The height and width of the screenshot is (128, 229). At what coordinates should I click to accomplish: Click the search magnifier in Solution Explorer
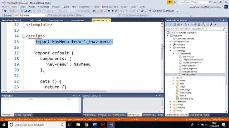point(224,28)
